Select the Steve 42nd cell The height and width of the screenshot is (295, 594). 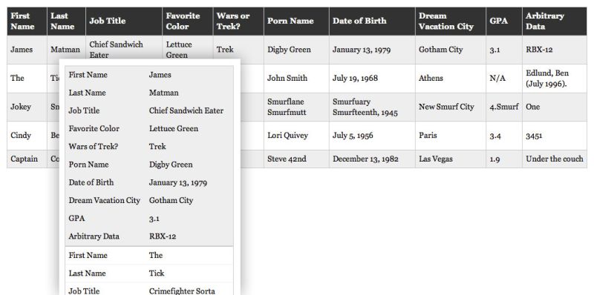pos(296,159)
